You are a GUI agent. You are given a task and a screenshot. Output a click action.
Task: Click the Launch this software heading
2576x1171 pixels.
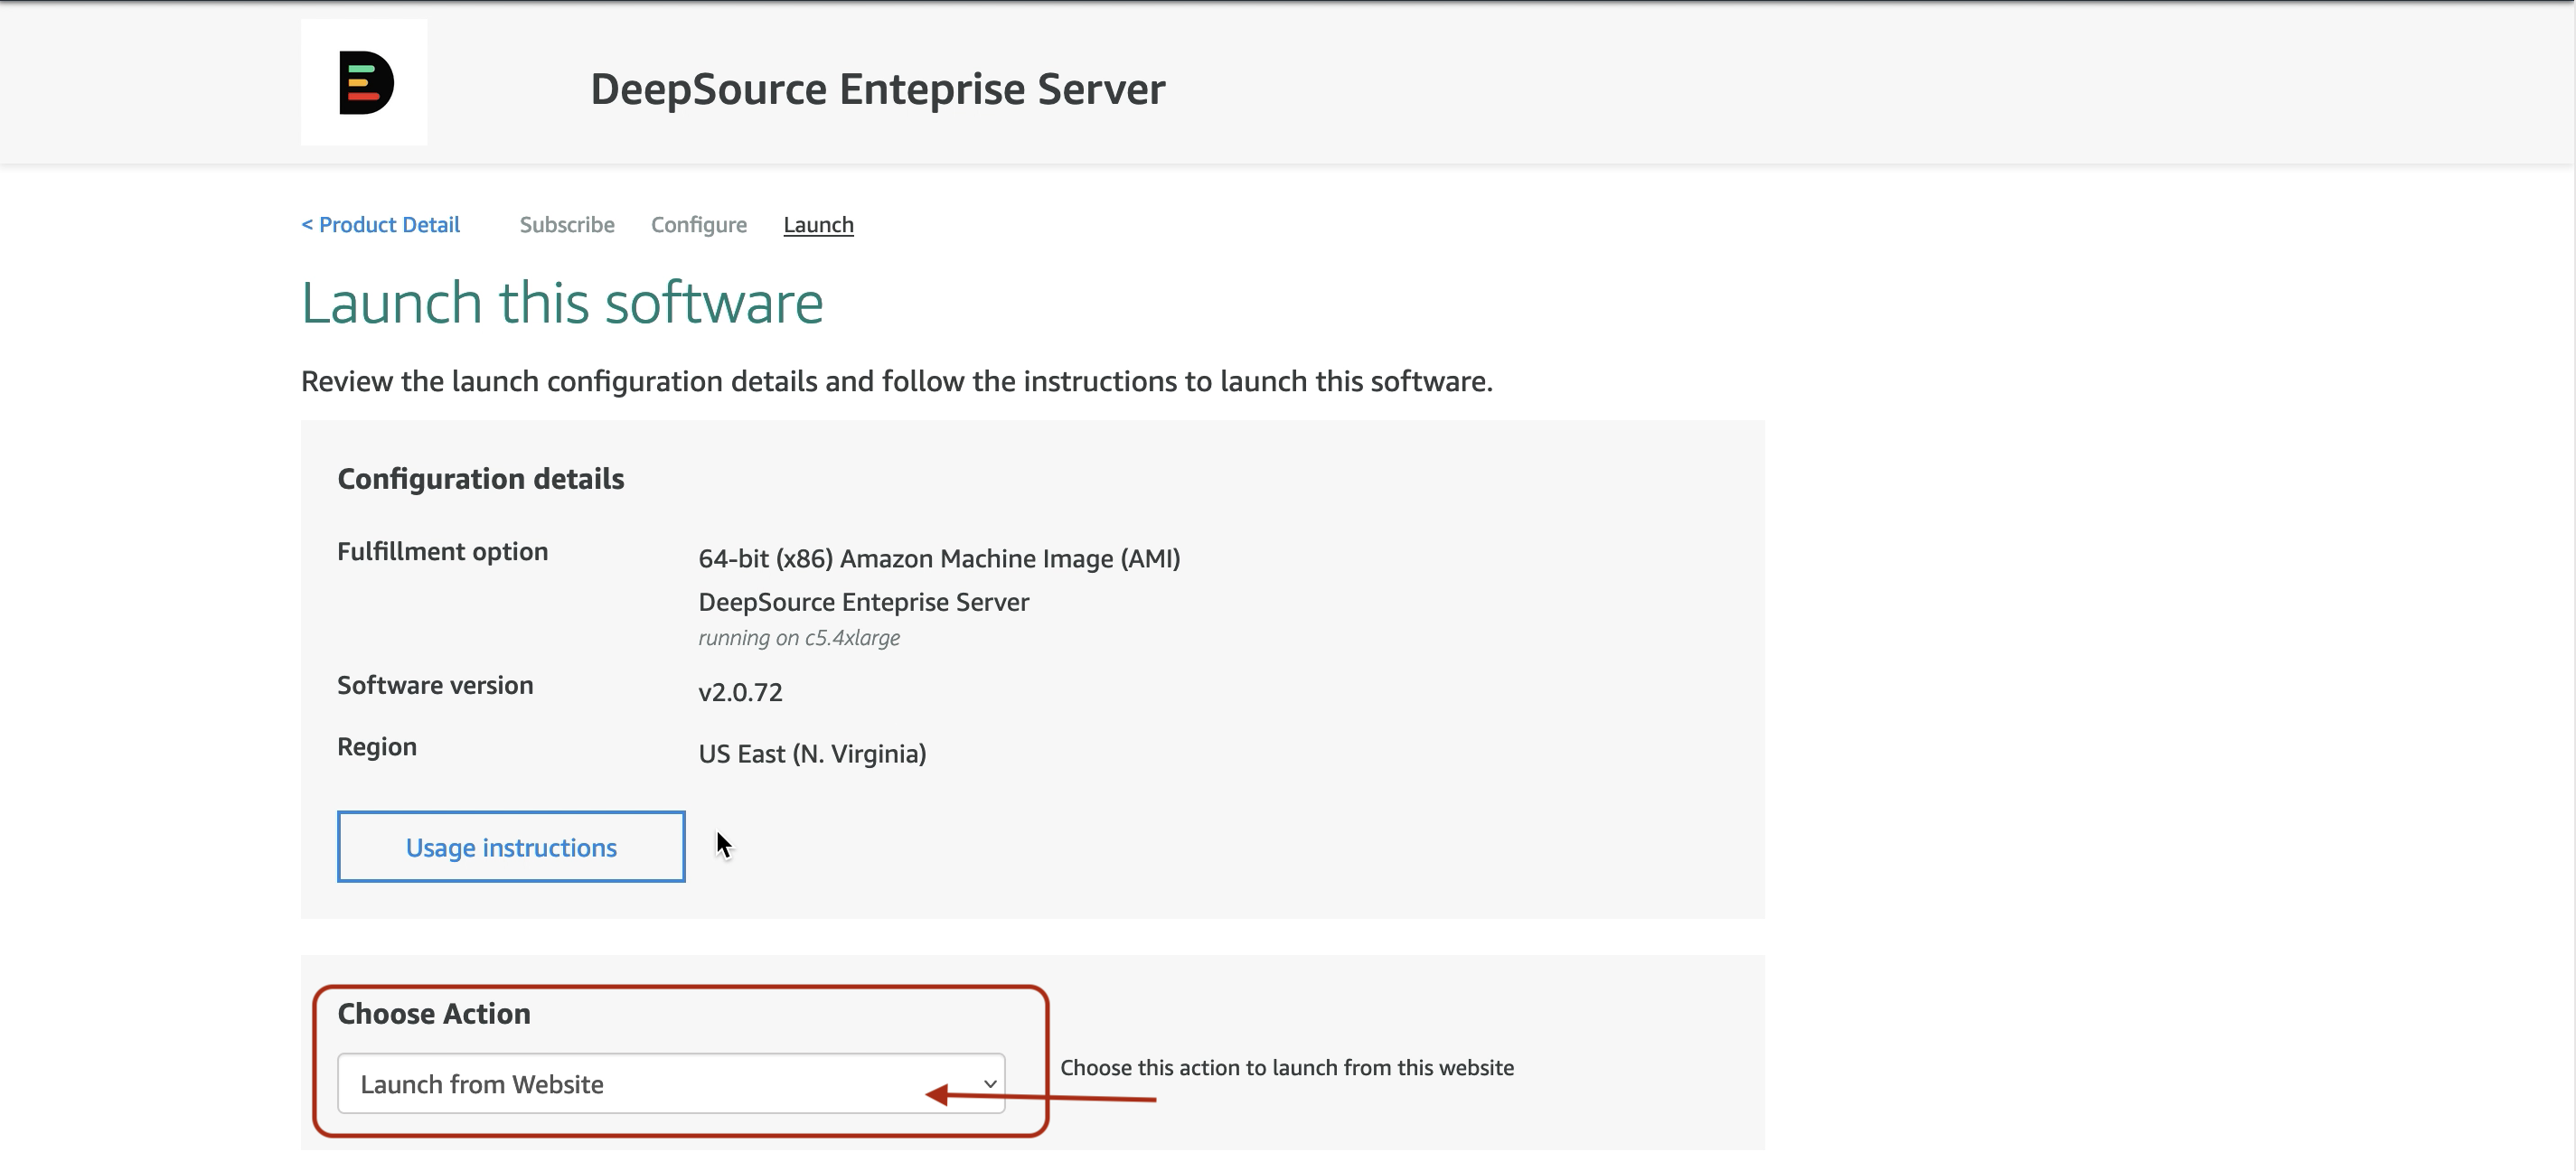tap(562, 303)
